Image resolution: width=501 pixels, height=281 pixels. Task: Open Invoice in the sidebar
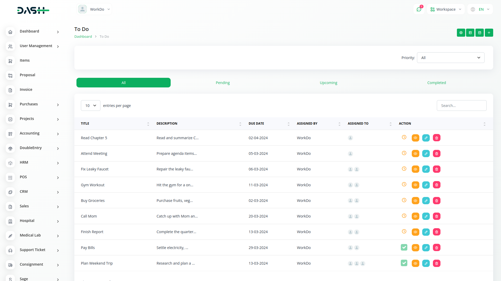26,90
